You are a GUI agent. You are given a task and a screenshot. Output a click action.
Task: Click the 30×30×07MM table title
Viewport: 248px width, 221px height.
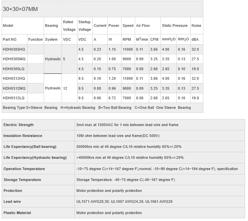pos(20,9)
